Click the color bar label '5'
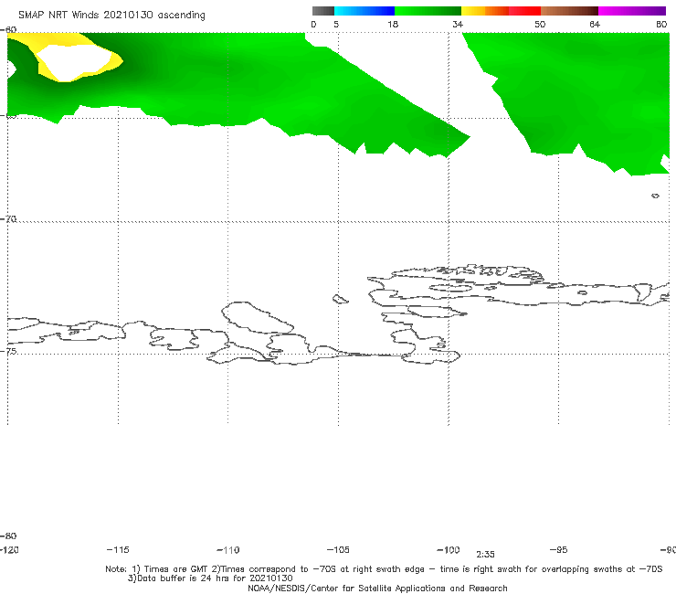This screenshot has height=594, width=676. 336,25
